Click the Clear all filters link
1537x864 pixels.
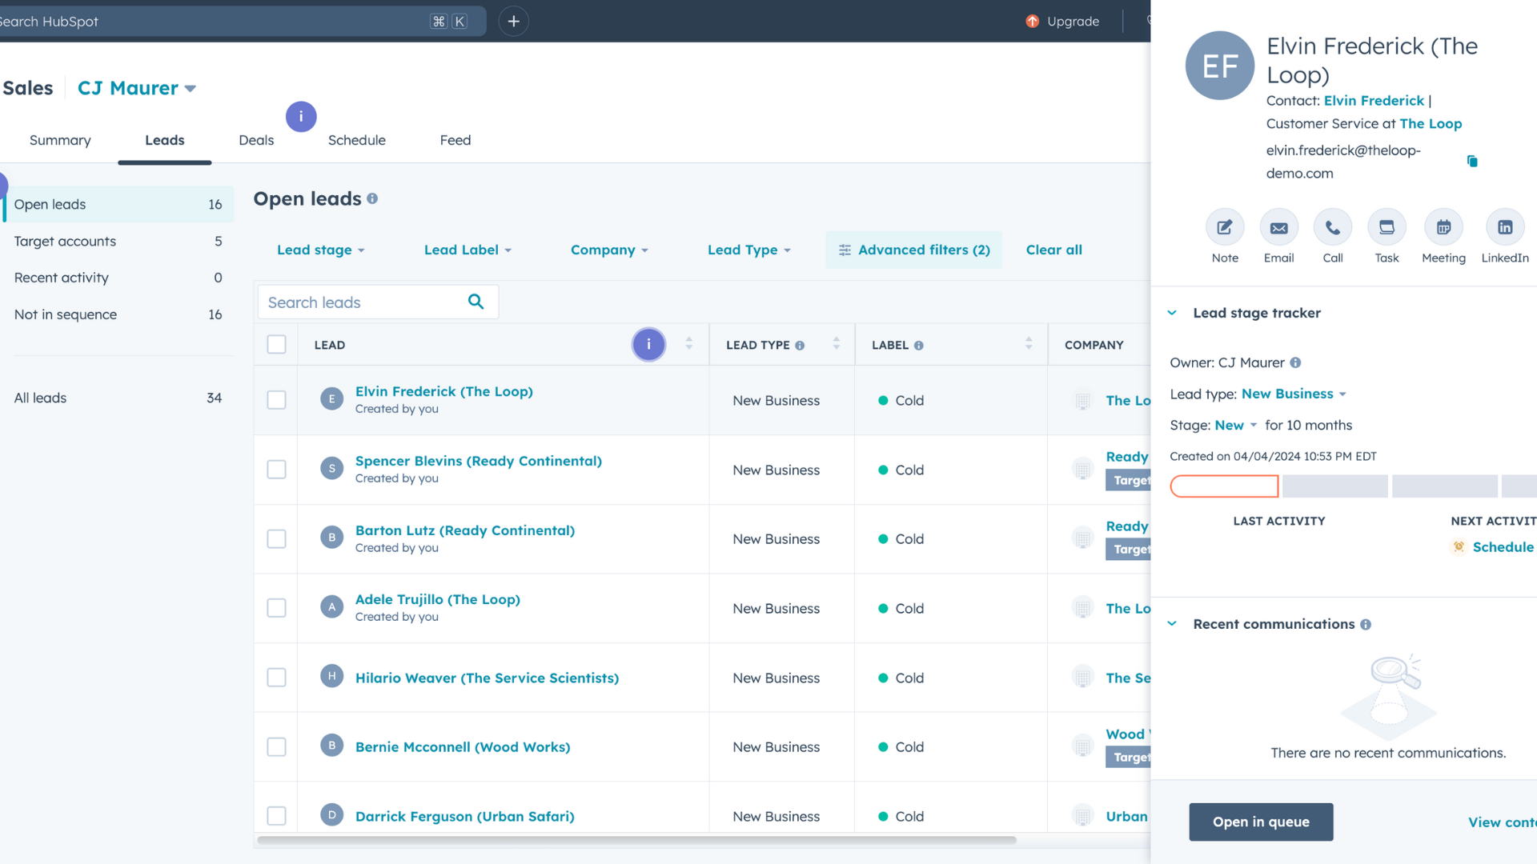[1053, 250]
